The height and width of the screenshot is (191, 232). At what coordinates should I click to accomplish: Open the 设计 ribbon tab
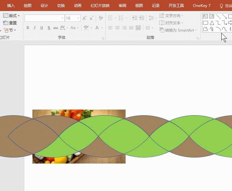pyautogui.click(x=44, y=6)
